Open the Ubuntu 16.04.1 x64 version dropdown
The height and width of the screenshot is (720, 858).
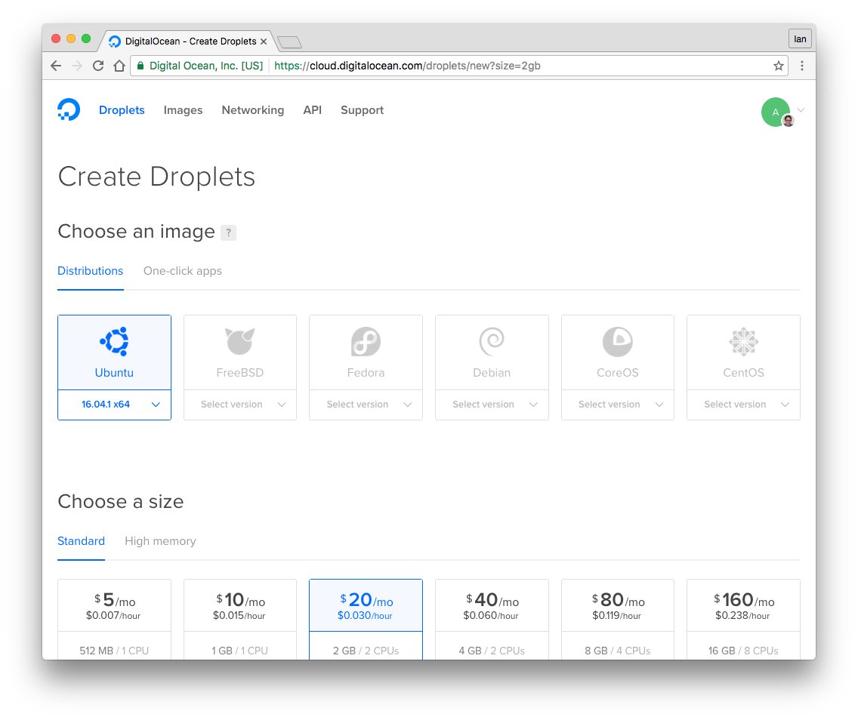(x=114, y=405)
